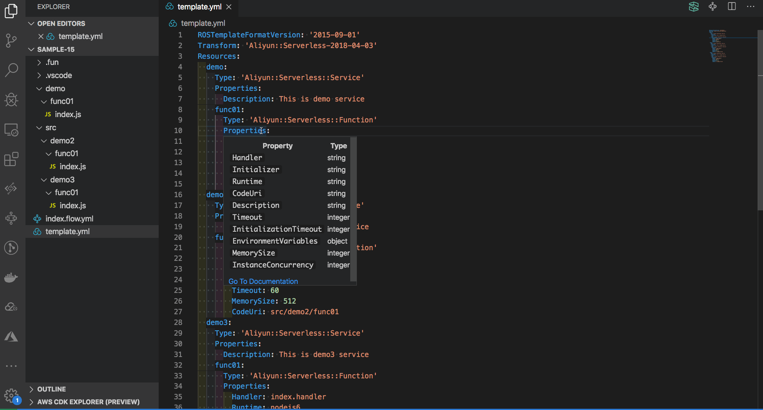Viewport: 763px width, 410px height.
Task: Click Go To Documentation link
Action: coord(263,281)
